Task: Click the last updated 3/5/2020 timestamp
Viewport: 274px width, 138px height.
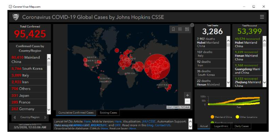Action: tap(30, 127)
